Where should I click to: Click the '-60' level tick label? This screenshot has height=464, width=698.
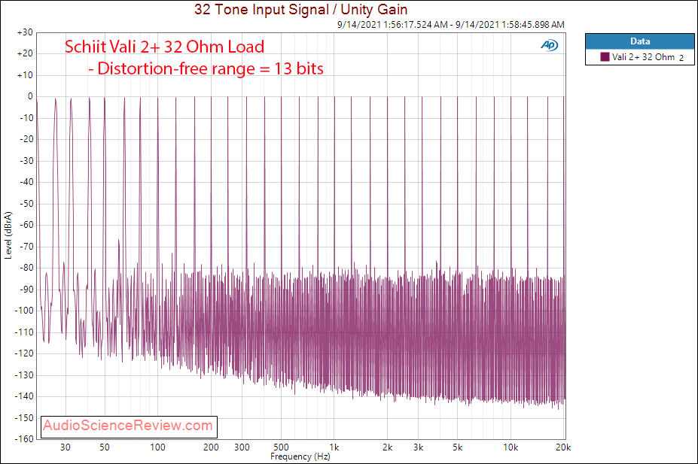point(26,225)
